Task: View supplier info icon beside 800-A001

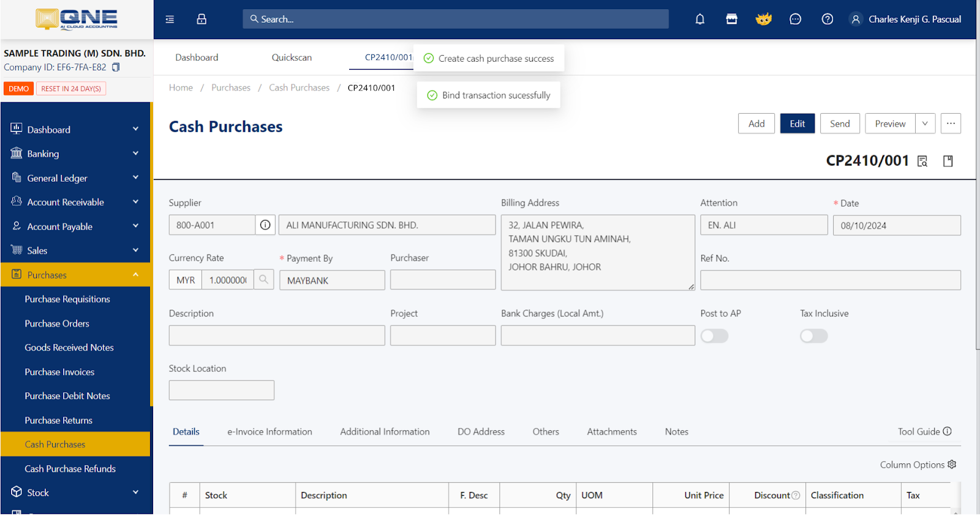Action: [265, 225]
